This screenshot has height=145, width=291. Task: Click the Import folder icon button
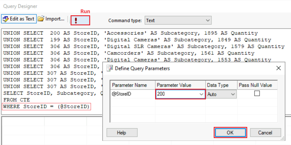point(51,19)
